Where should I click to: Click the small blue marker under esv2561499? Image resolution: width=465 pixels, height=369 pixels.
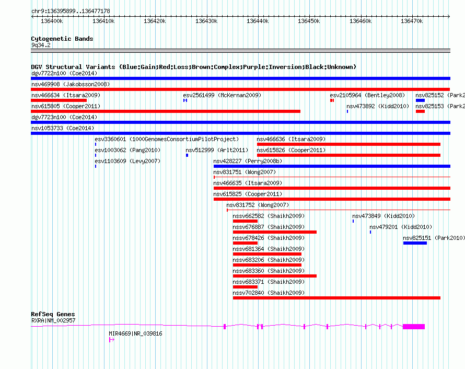[185, 100]
